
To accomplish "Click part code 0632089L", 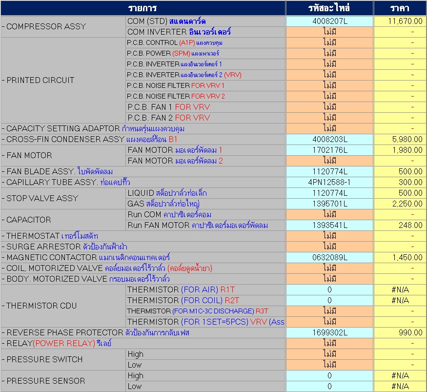I will 329,257.
